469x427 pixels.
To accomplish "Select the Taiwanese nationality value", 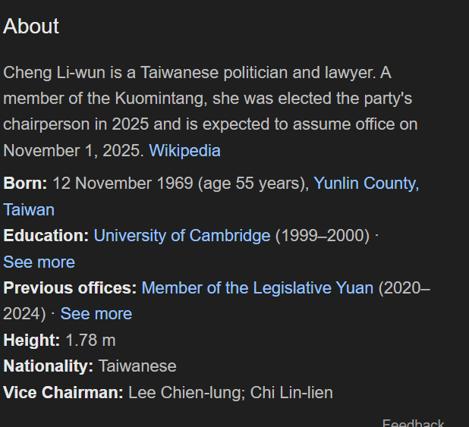I will click(137, 366).
